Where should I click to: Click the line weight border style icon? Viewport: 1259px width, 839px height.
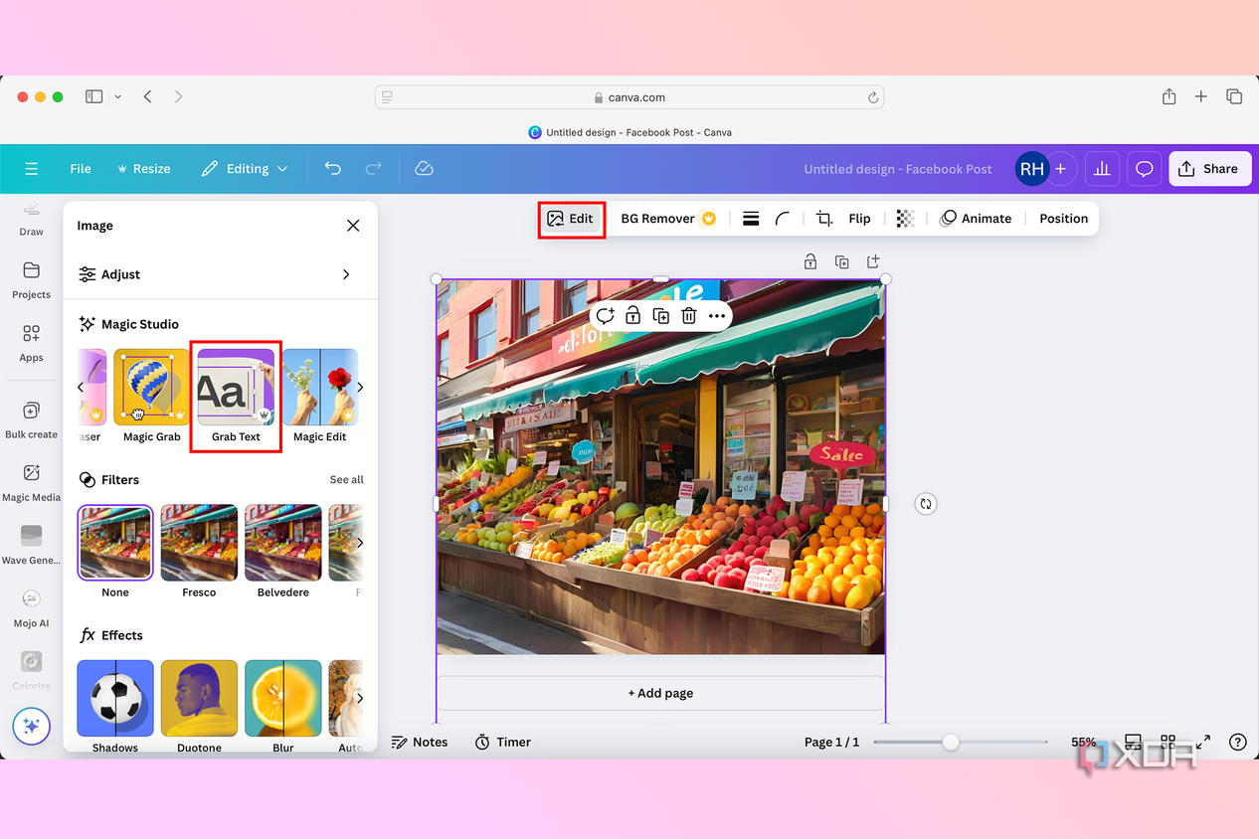point(751,219)
